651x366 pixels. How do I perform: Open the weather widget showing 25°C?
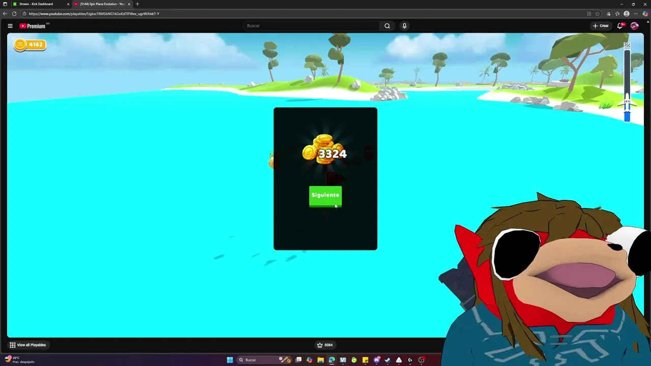click(19, 360)
